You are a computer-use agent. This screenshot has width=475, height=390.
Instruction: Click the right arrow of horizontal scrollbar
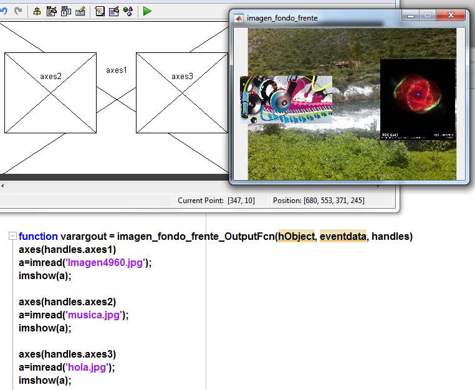click(378, 186)
